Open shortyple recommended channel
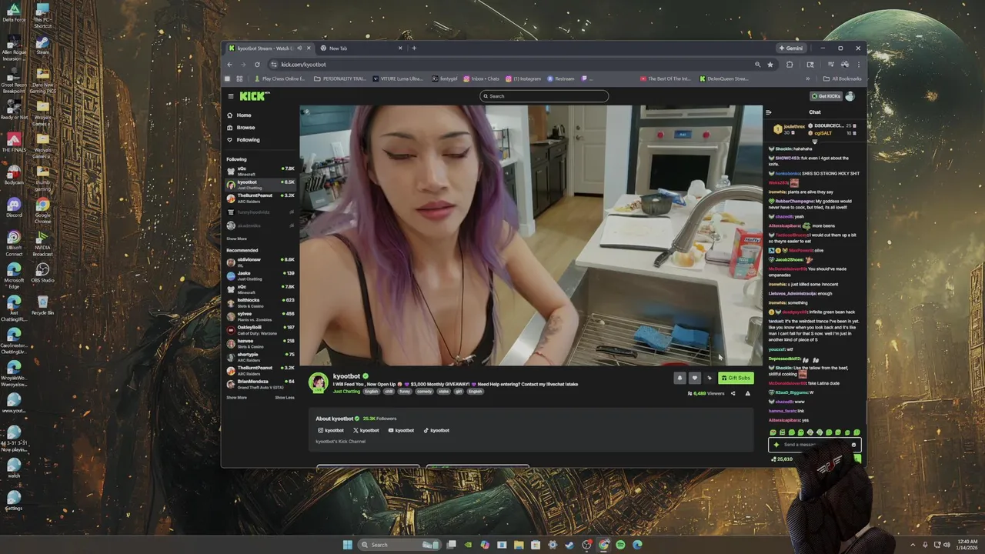 pos(261,356)
